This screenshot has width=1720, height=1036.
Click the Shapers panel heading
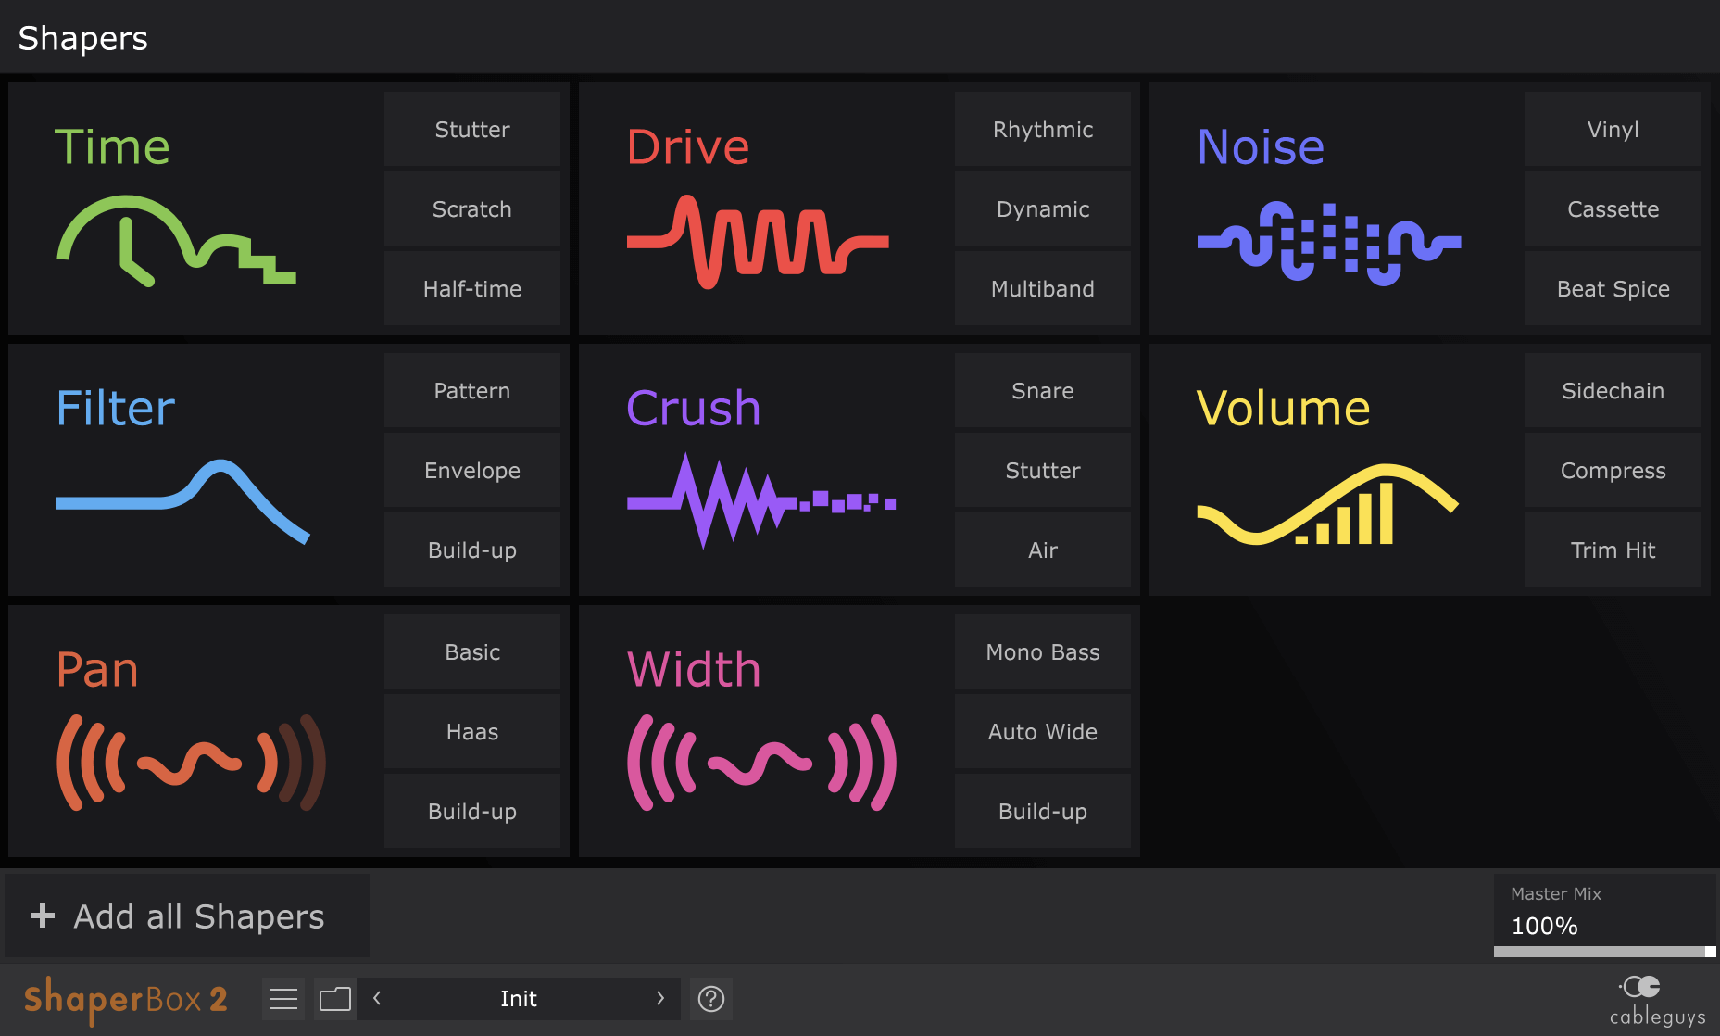[83, 38]
